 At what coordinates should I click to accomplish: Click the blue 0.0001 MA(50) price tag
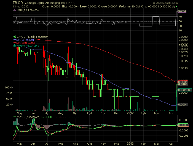coord(183,105)
